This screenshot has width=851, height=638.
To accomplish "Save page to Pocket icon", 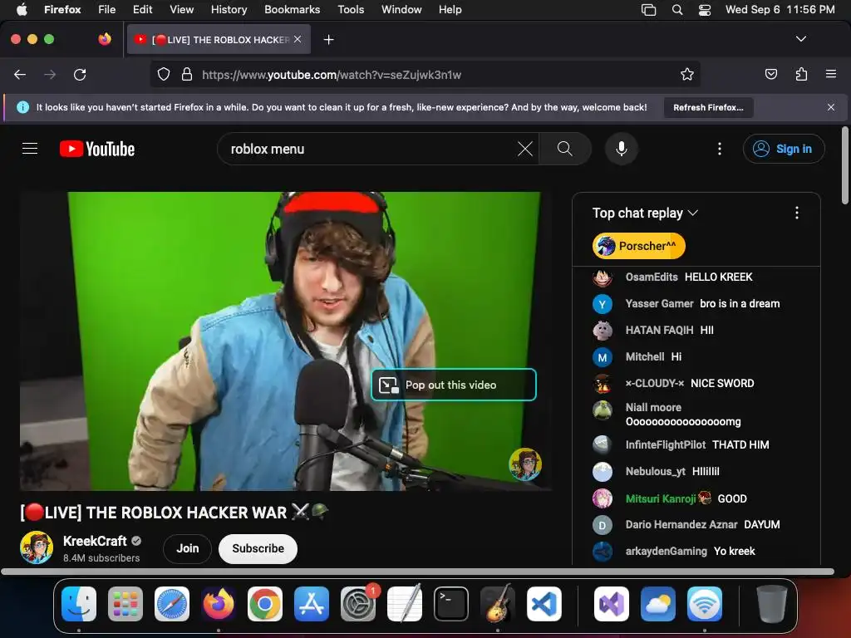I will (x=770, y=74).
